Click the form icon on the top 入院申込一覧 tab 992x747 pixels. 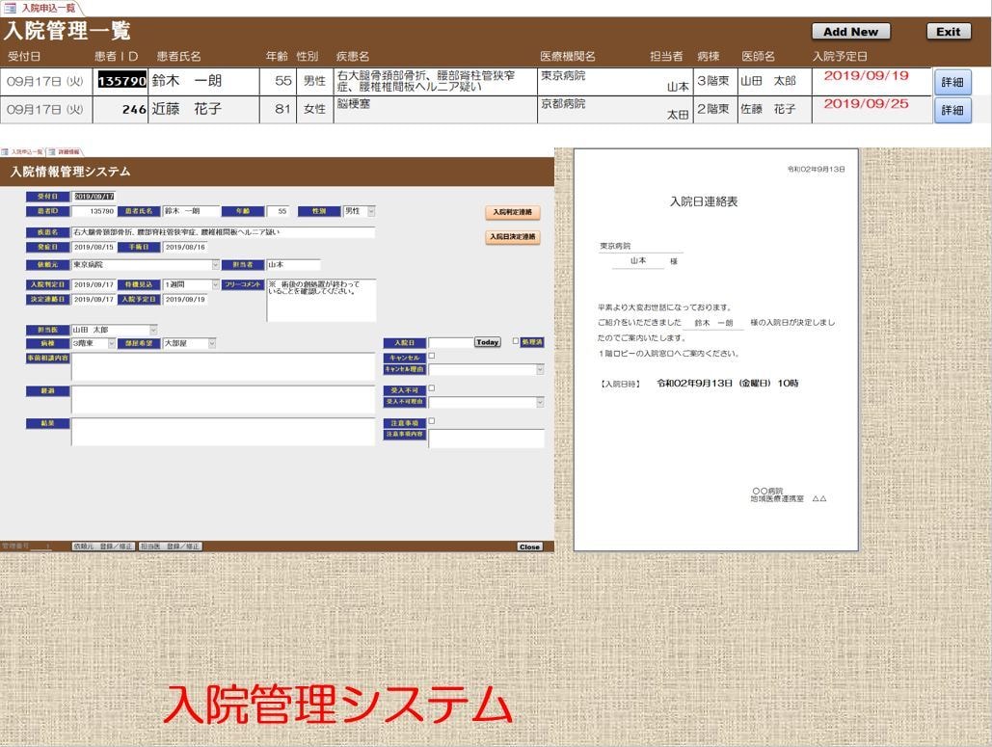pyautogui.click(x=10, y=8)
